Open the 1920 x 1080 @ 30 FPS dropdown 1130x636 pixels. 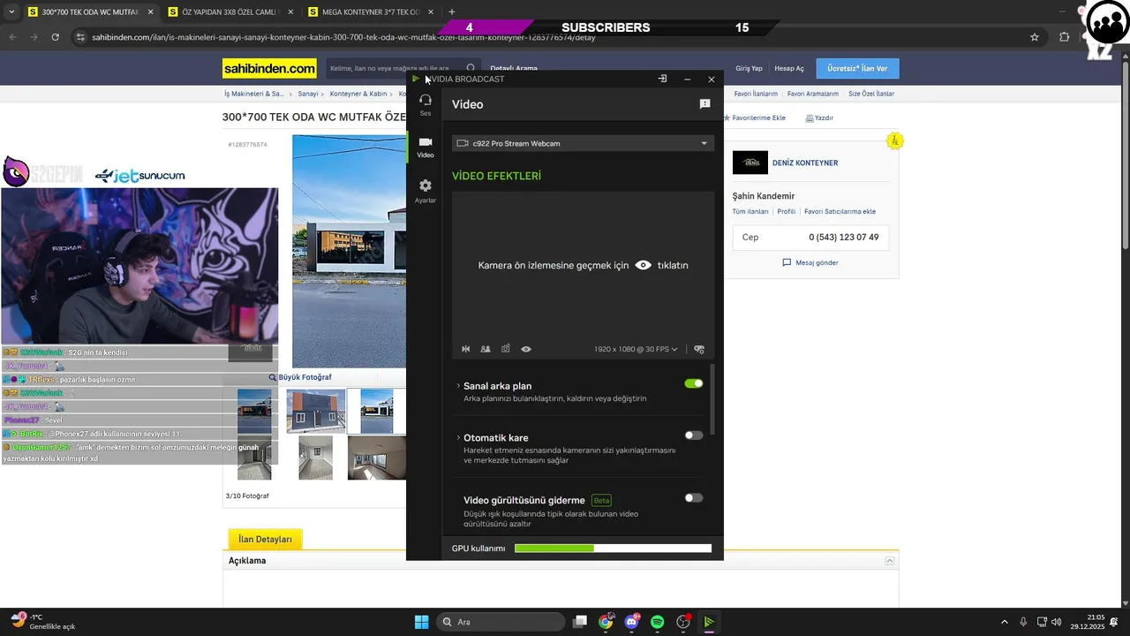636,349
